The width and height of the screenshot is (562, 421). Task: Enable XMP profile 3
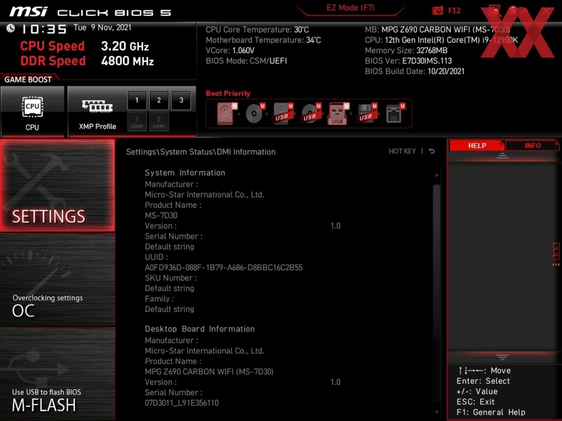(x=181, y=100)
